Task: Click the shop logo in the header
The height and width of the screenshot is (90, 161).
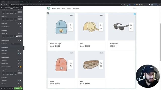Action: tap(48, 8)
